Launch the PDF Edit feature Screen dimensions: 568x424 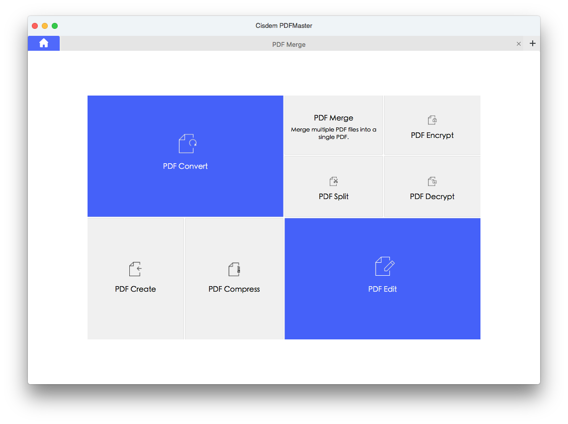(x=382, y=279)
